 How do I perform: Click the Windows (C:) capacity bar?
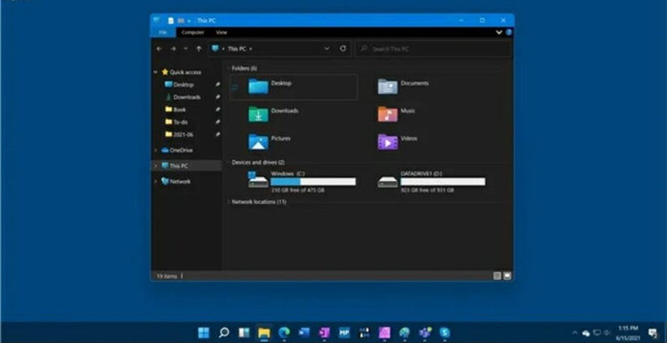313,182
